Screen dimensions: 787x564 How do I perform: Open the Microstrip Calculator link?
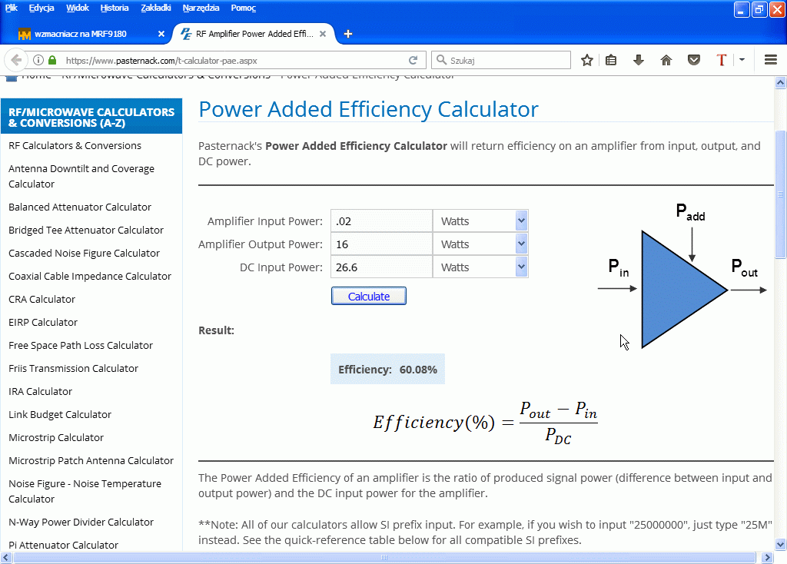tap(56, 437)
